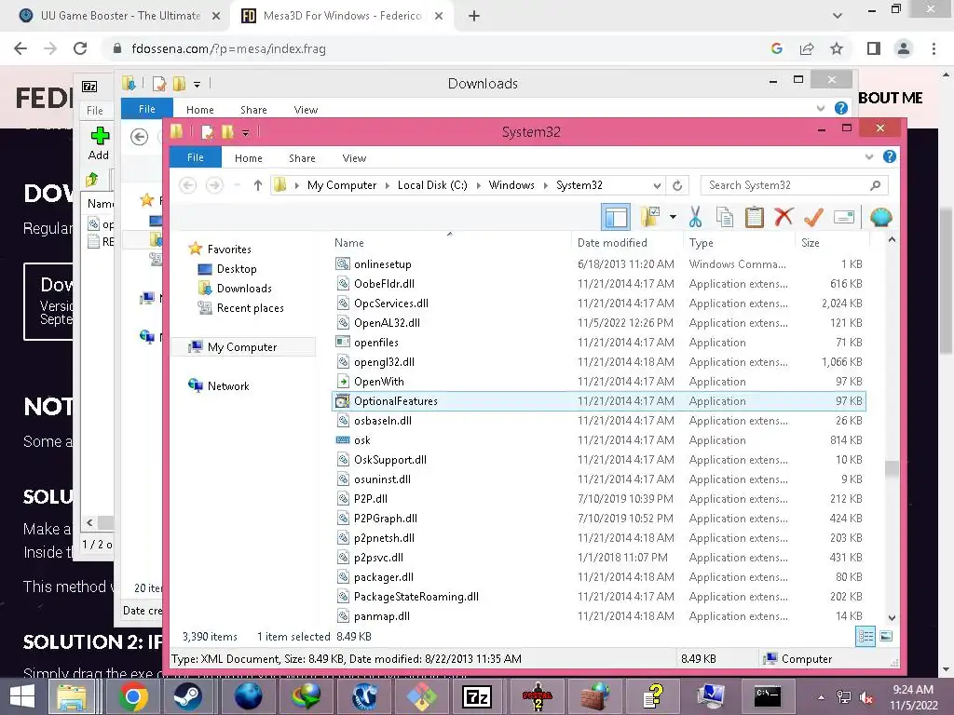Click System32 quick access Properties icon
Viewport: 954px width, 715px height.
pos(208,132)
